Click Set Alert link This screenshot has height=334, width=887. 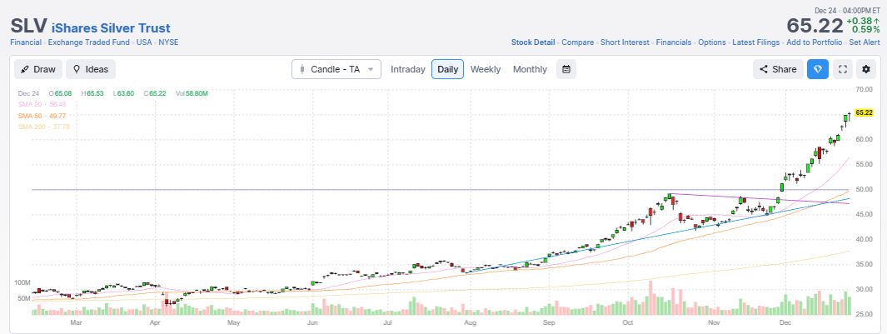tap(864, 42)
